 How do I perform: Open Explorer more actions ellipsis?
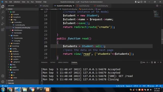[36, 6]
